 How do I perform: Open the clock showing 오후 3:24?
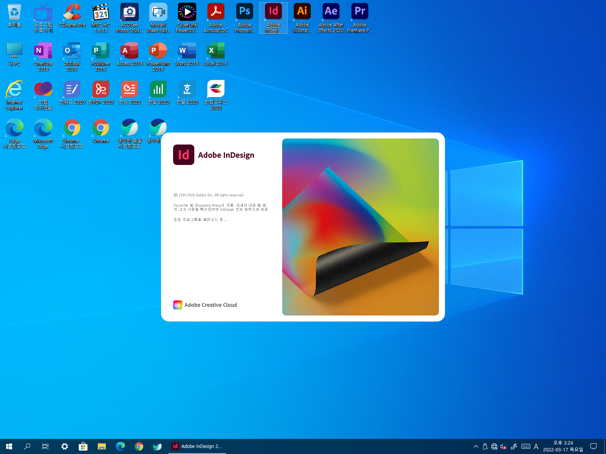click(x=563, y=446)
